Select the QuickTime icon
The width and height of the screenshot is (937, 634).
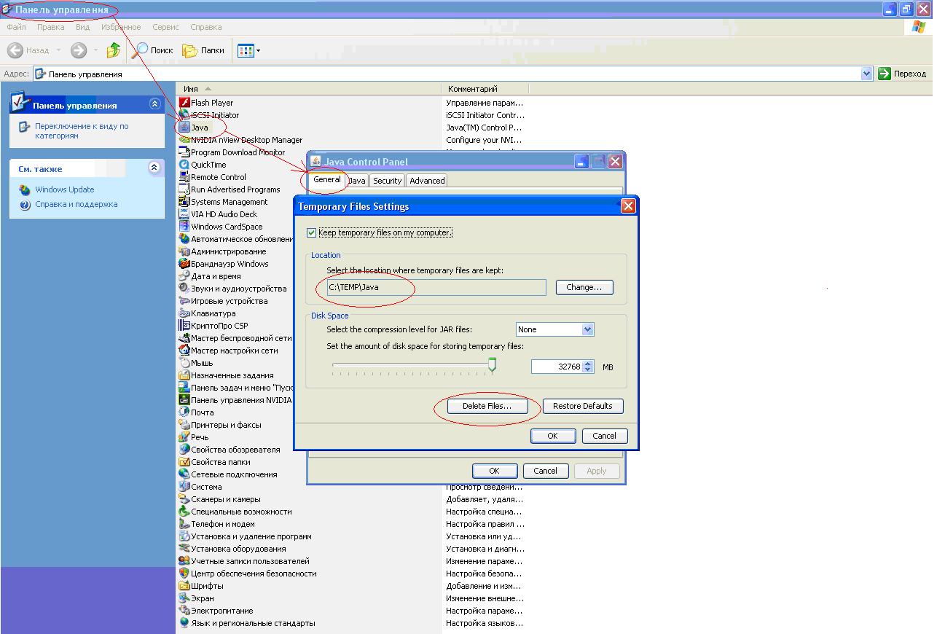(184, 165)
